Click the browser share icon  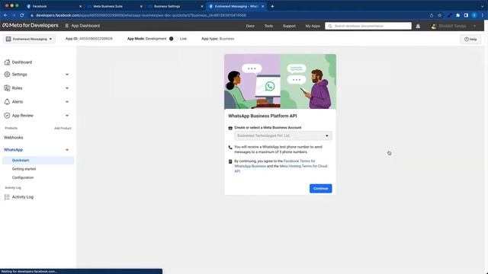tap(432, 15)
